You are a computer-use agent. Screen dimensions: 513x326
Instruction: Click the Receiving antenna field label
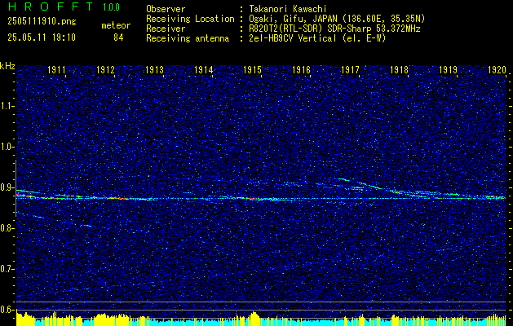tap(188, 38)
